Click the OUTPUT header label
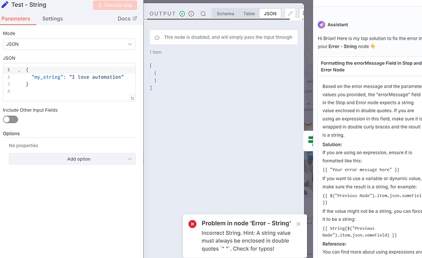This screenshot has height=258, width=422. click(162, 13)
